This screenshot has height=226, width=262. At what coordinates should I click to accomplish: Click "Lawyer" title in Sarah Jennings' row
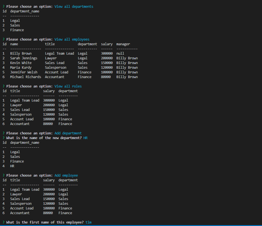point(51,58)
